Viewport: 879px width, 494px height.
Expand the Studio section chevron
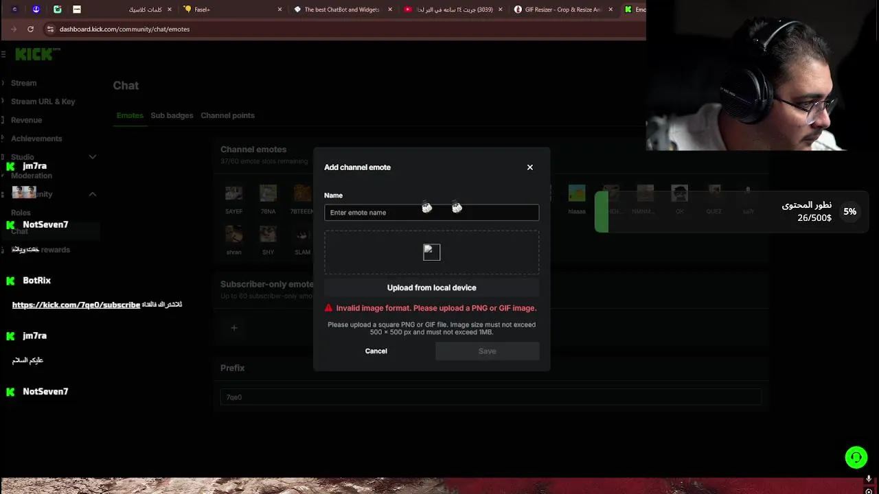click(x=92, y=157)
